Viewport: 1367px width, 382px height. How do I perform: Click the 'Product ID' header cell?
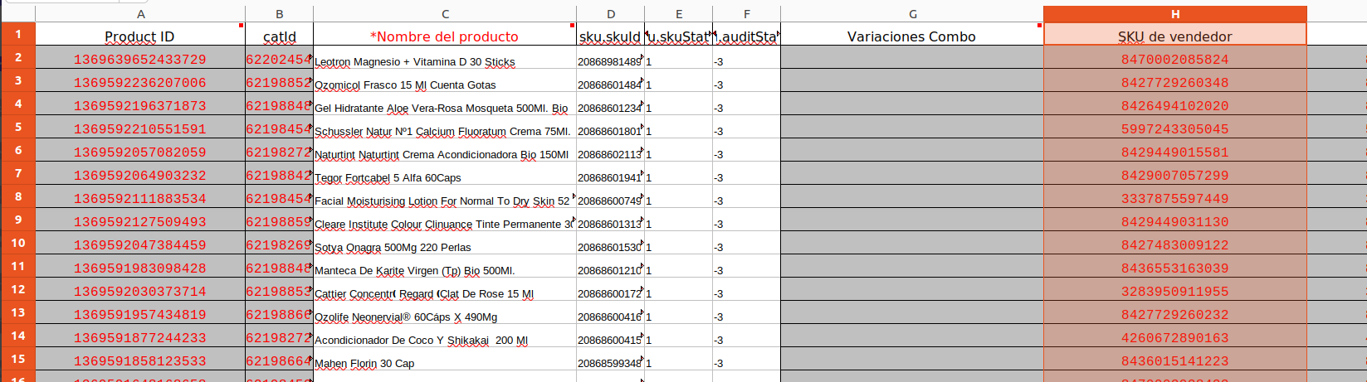click(140, 34)
